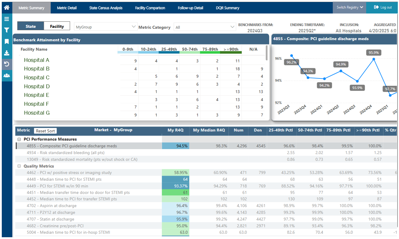Viewport: 399px width, 239px height.
Task: Toggle view to State
Action: click(31, 26)
